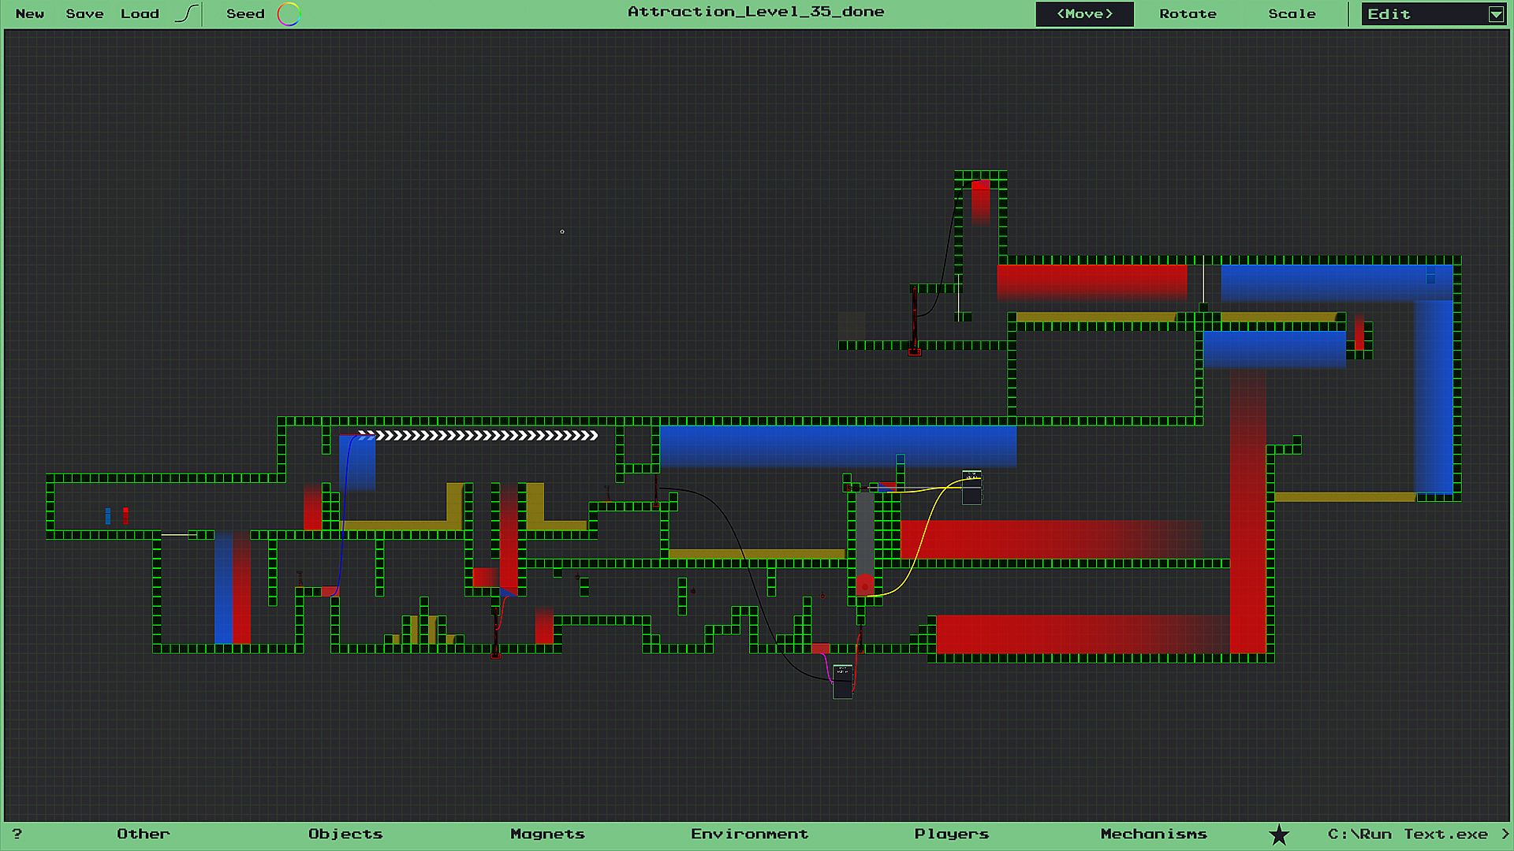Image resolution: width=1514 pixels, height=851 pixels.
Task: Click the curve wire tool icon
Action: [186, 13]
